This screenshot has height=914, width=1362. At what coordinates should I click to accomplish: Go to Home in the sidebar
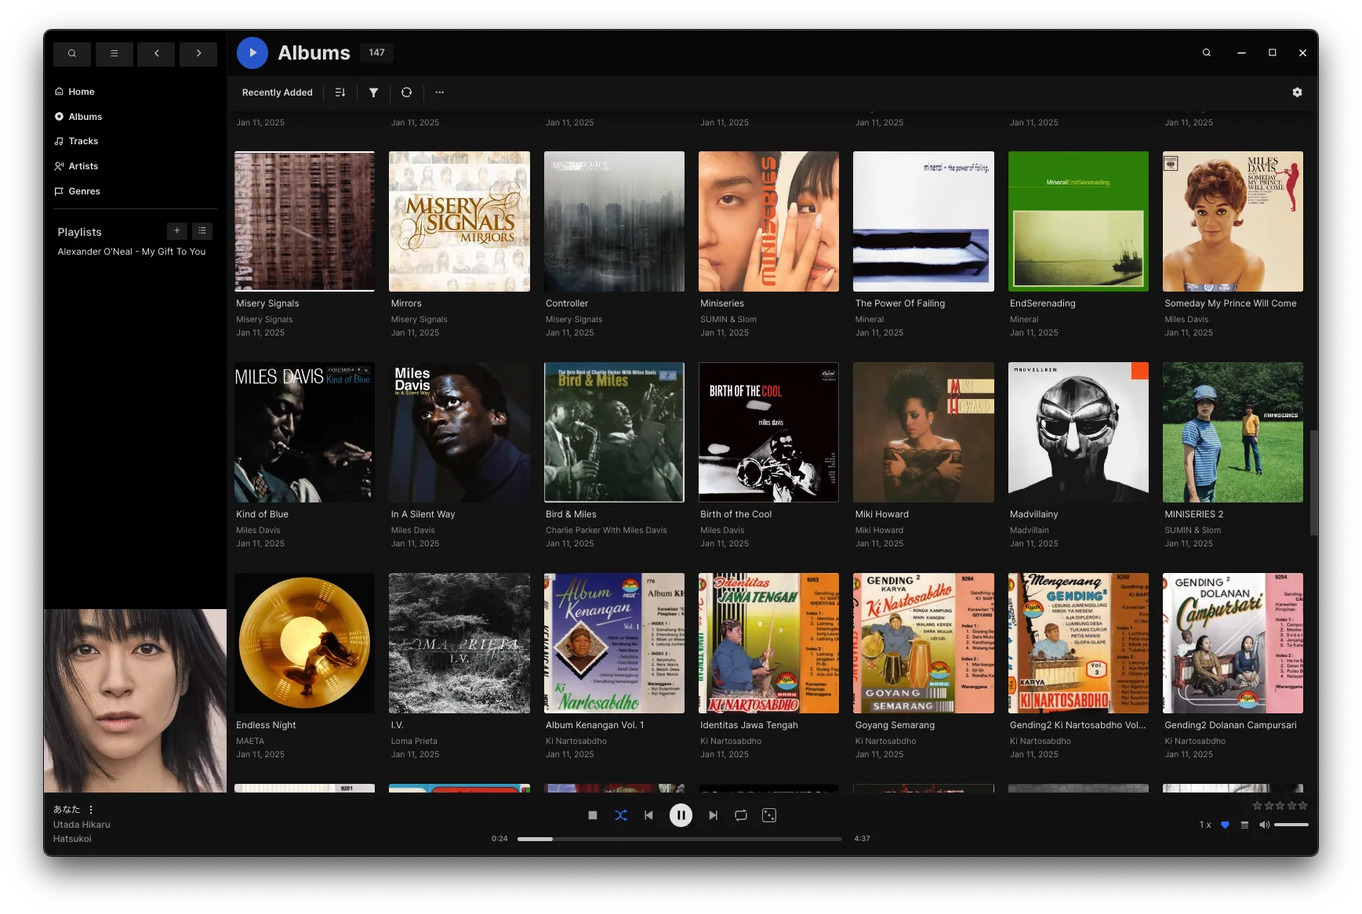pos(74,92)
